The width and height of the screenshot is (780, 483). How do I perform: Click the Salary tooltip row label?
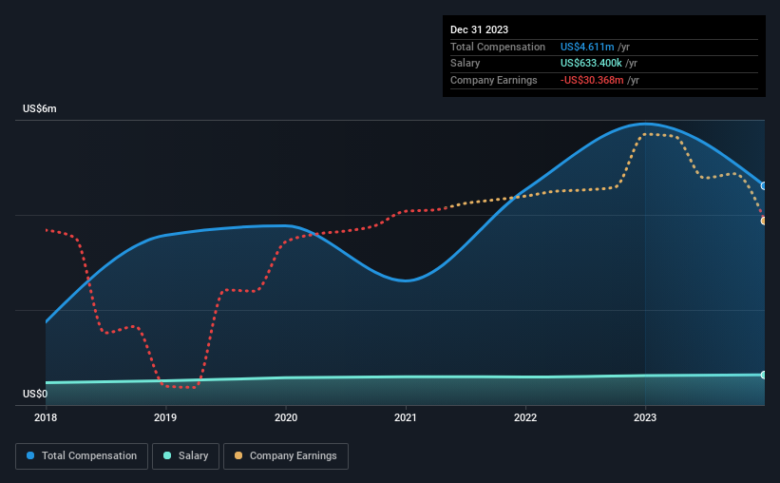click(466, 64)
